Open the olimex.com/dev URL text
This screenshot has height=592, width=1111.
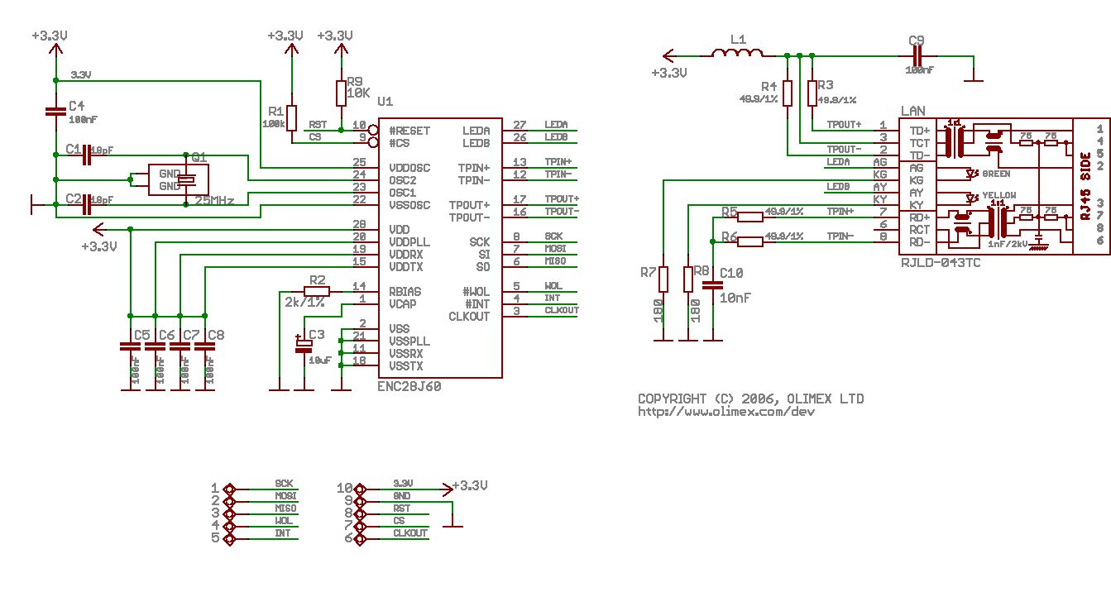726,411
